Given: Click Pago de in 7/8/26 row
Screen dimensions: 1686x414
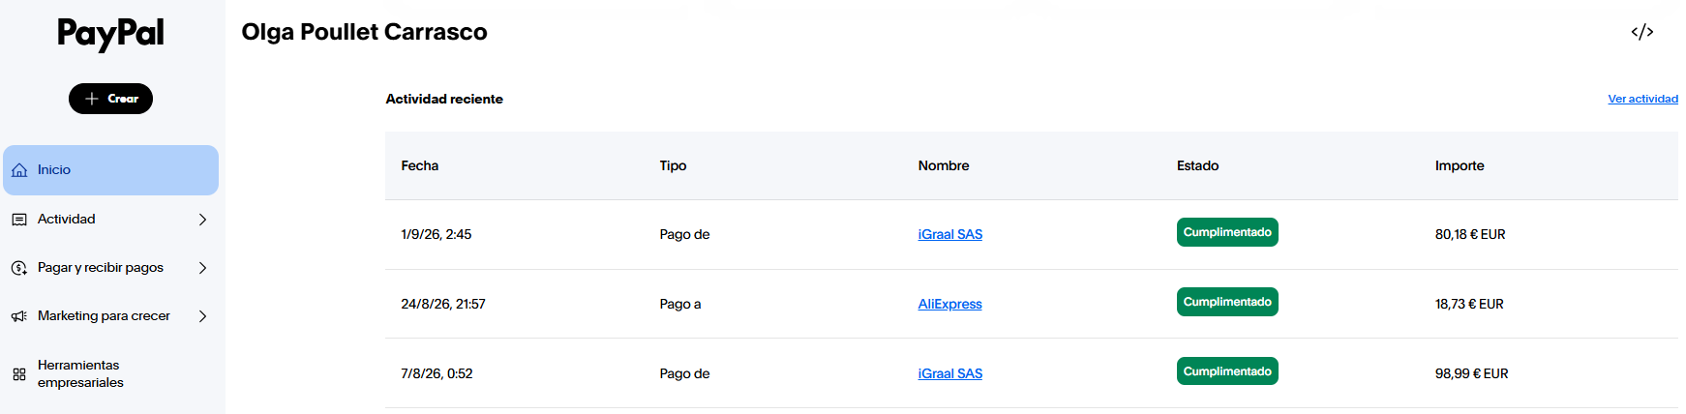Looking at the screenshot, I should pos(684,373).
